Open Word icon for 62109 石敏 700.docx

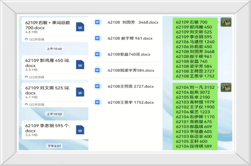(80, 27)
